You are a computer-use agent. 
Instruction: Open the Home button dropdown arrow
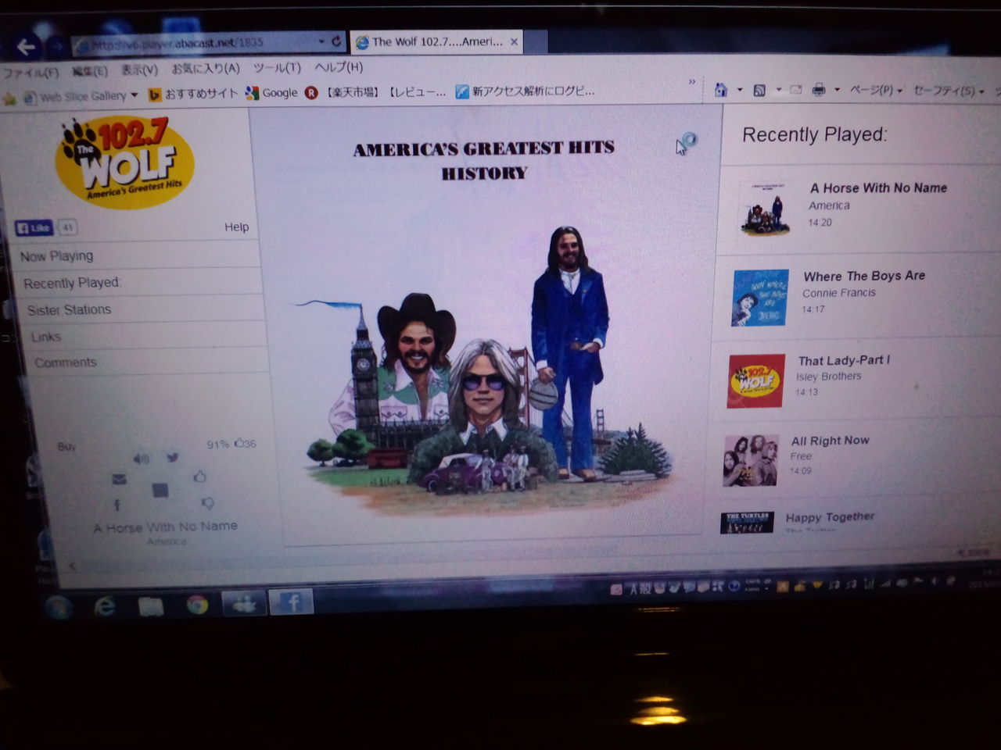pos(740,90)
